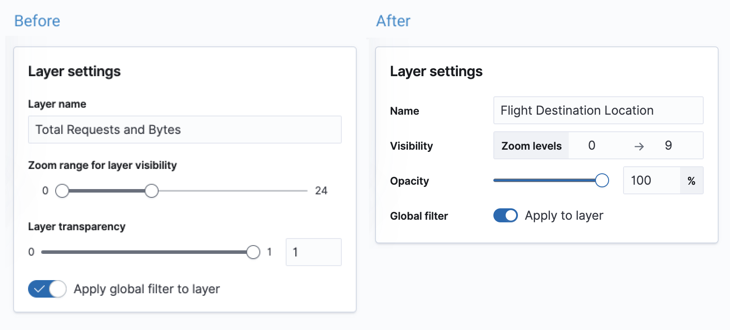The width and height of the screenshot is (730, 330).
Task: Click the percent sign beside the opacity input
Action: click(x=691, y=181)
